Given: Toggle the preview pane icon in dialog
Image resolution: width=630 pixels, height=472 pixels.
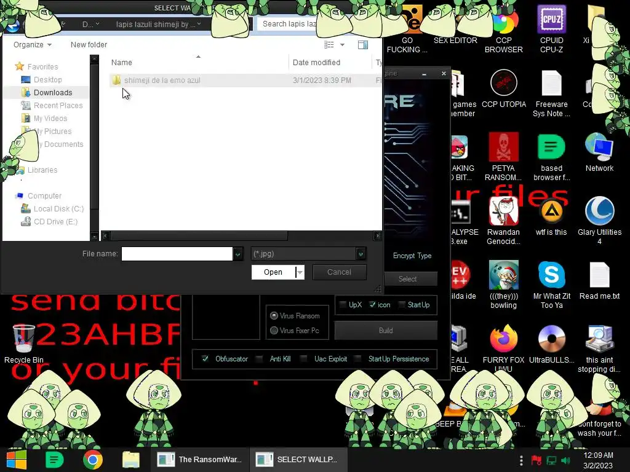Looking at the screenshot, I should coord(363,44).
